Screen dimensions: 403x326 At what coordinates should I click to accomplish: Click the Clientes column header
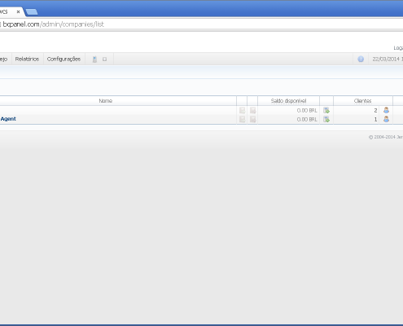pyautogui.click(x=362, y=101)
